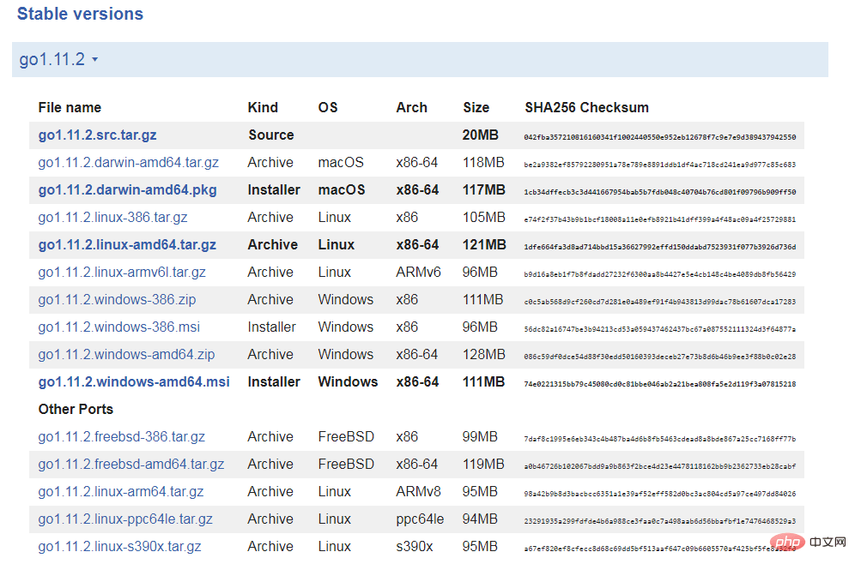855x570 pixels.
Task: Select checksum in freebsd-amd64.tar.gz row
Action: pyautogui.click(x=660, y=466)
